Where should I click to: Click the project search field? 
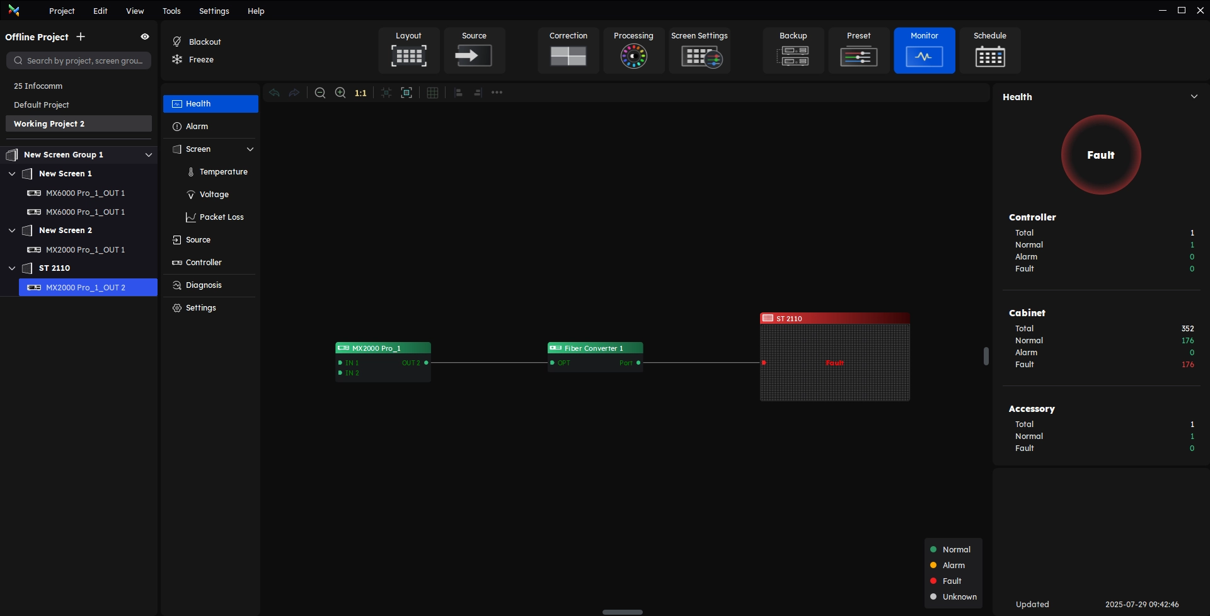(79, 61)
